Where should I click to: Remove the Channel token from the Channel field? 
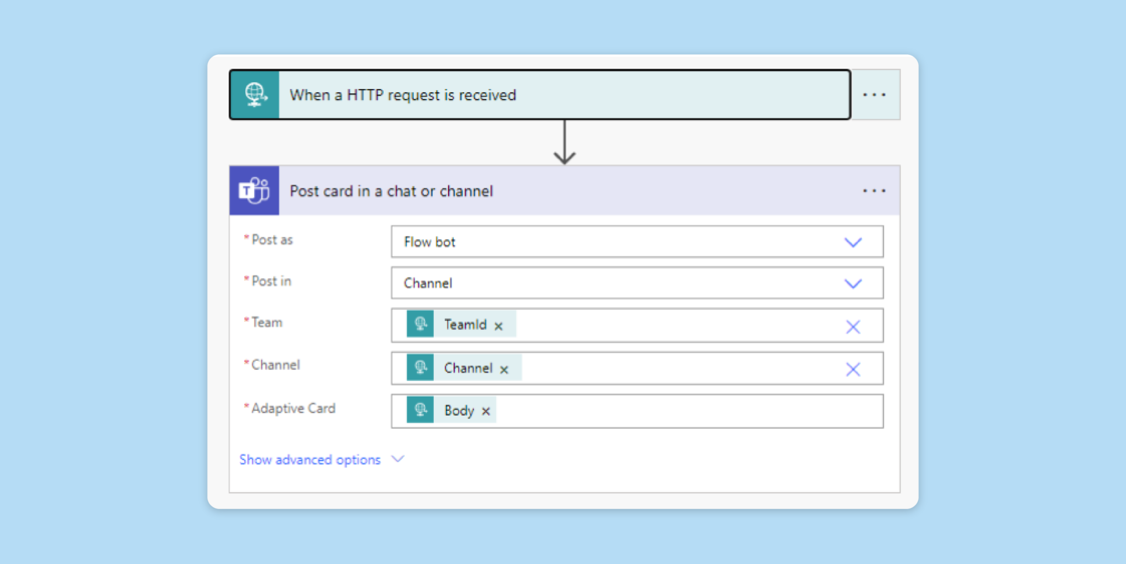pos(504,370)
